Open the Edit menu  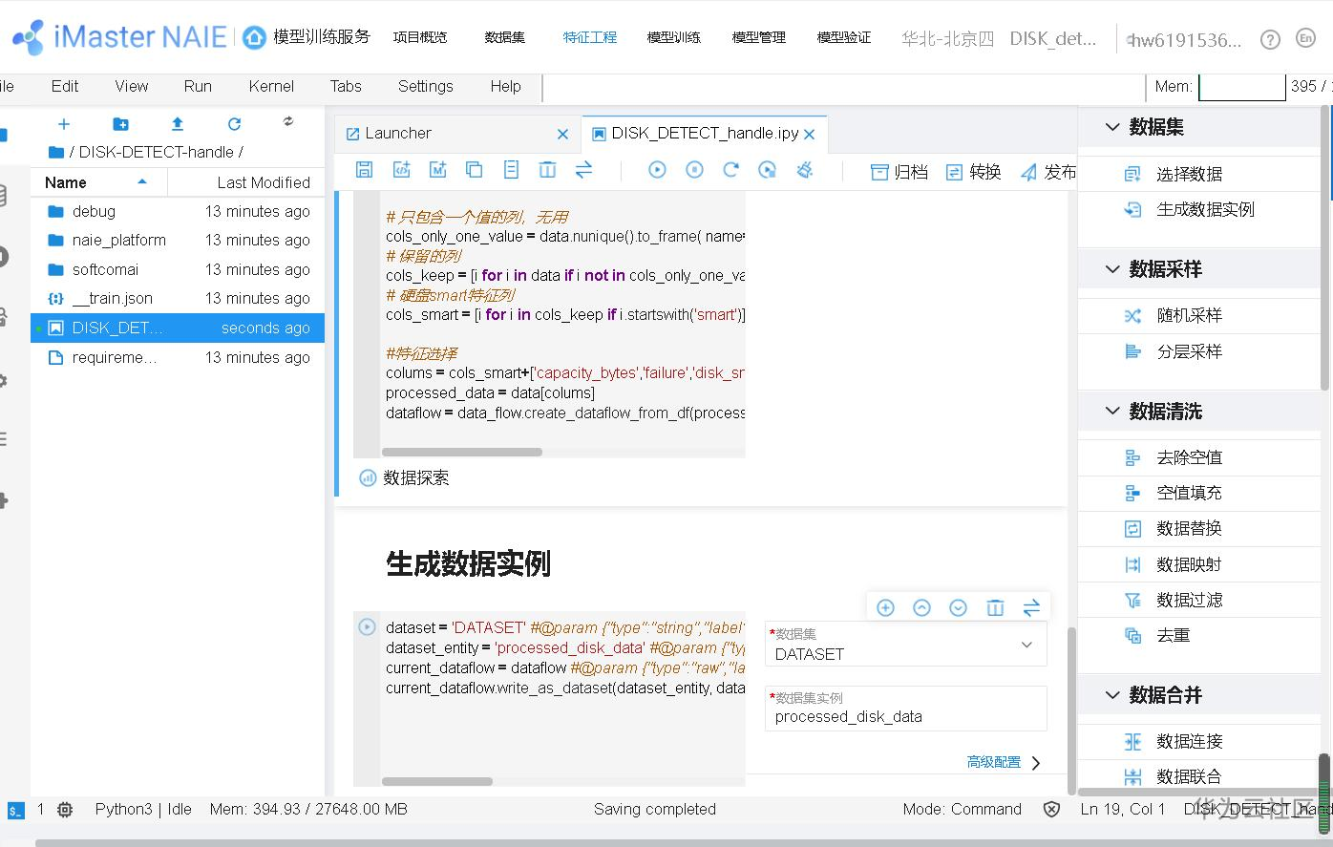click(x=65, y=86)
